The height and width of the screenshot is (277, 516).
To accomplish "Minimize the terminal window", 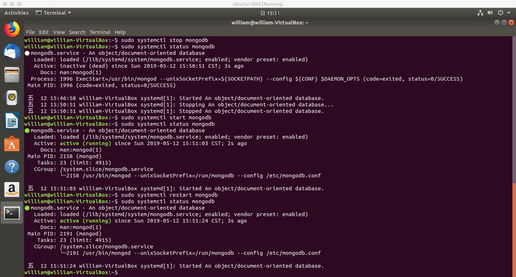I will [497, 23].
